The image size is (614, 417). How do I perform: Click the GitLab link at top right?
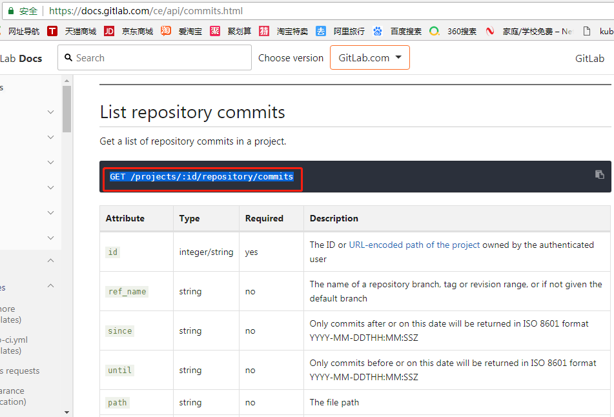pyautogui.click(x=589, y=58)
